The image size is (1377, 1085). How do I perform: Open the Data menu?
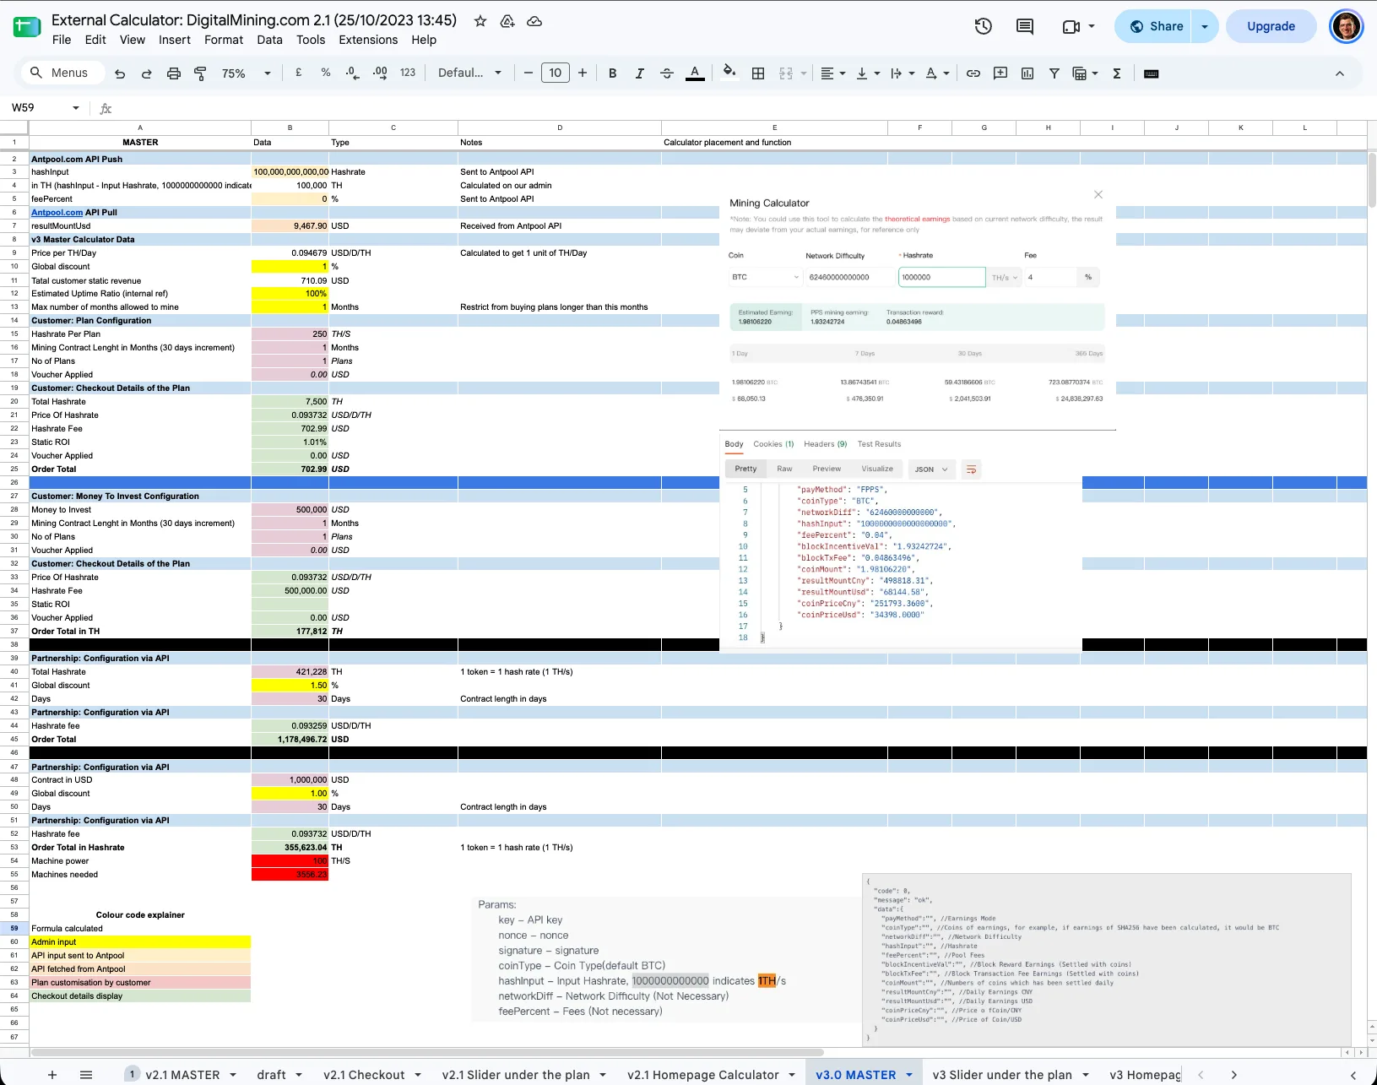[x=269, y=40]
